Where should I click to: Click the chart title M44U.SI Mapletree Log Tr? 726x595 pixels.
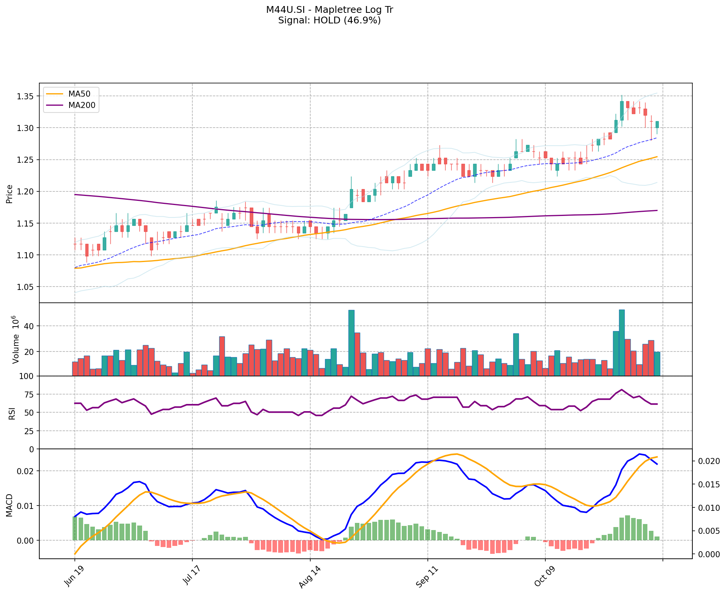pos(329,10)
